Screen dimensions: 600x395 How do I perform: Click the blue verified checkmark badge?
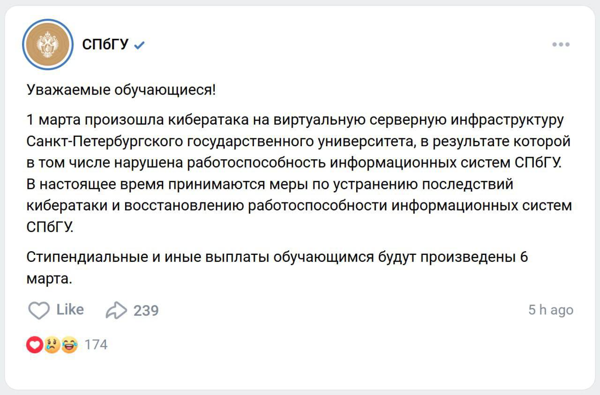tap(139, 45)
